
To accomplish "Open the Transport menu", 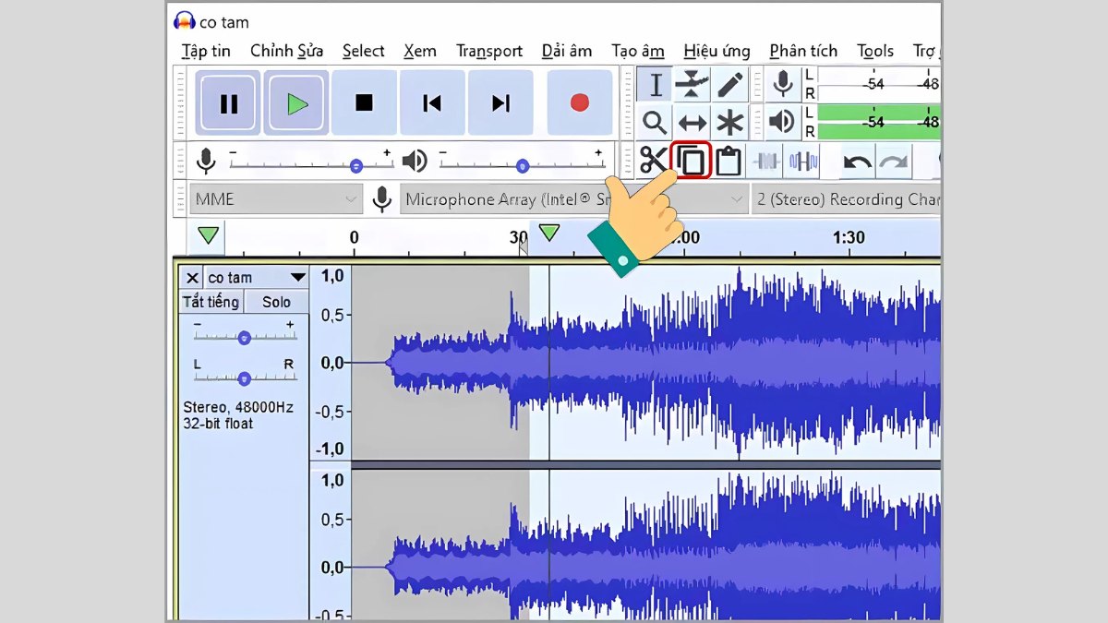I will point(489,51).
